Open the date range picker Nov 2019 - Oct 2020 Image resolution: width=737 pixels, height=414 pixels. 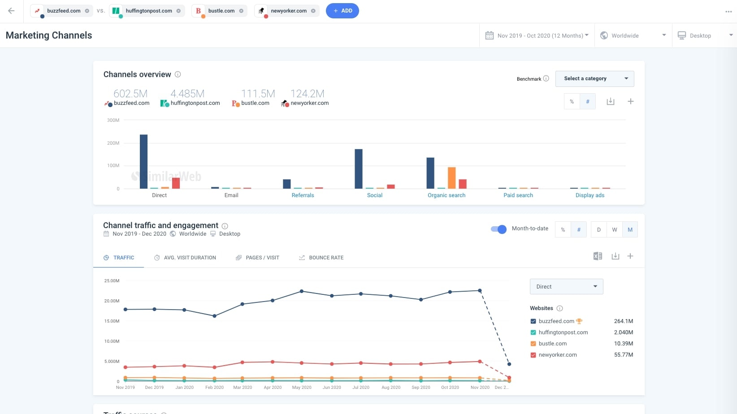tap(537, 35)
